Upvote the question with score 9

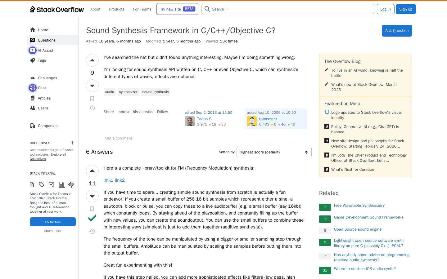click(x=92, y=60)
